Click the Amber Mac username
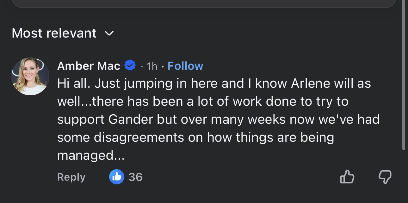 click(x=89, y=66)
